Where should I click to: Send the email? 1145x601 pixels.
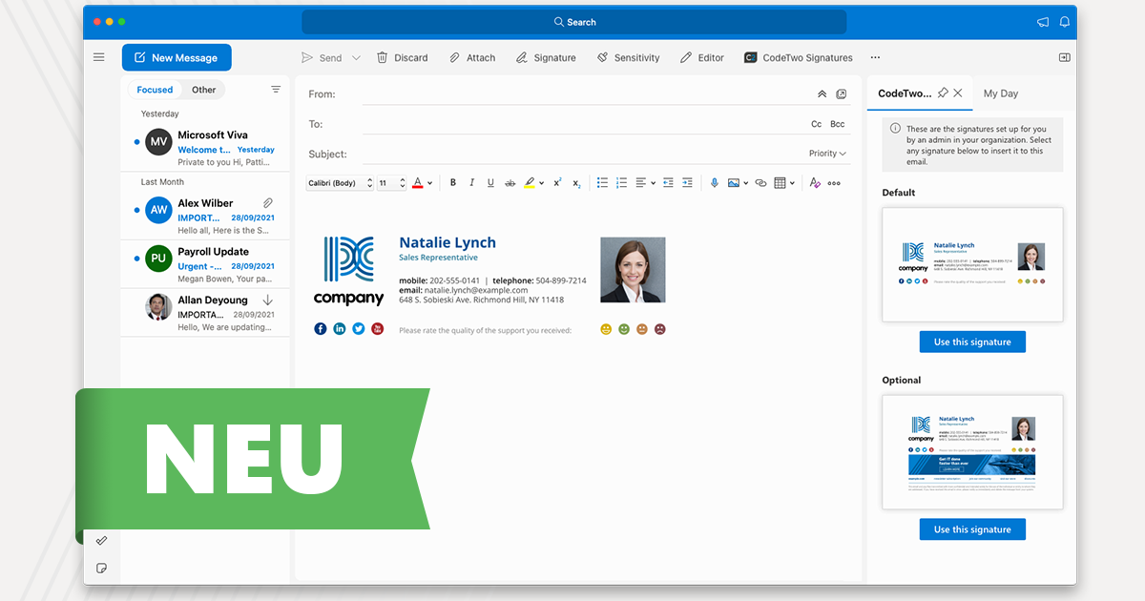click(322, 57)
